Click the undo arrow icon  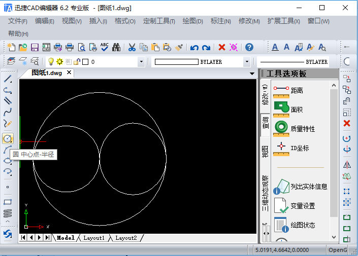coord(194,48)
